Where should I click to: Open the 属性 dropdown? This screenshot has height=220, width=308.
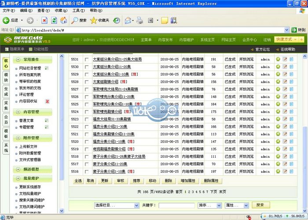click(237, 206)
